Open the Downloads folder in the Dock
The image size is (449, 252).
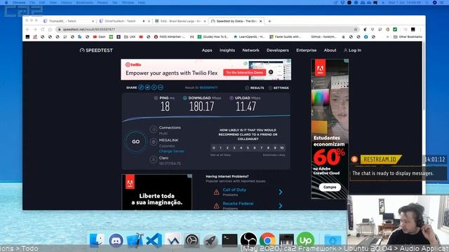pyautogui.click(x=333, y=240)
